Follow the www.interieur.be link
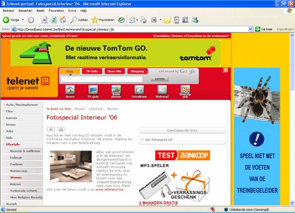 point(109,189)
